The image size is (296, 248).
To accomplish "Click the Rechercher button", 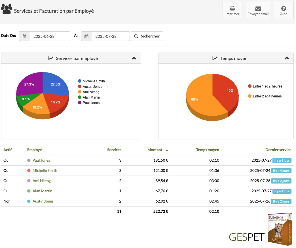I will [x=147, y=36].
